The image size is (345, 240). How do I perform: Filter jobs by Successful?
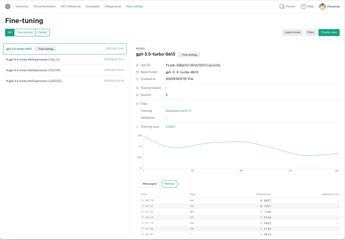(x=25, y=32)
